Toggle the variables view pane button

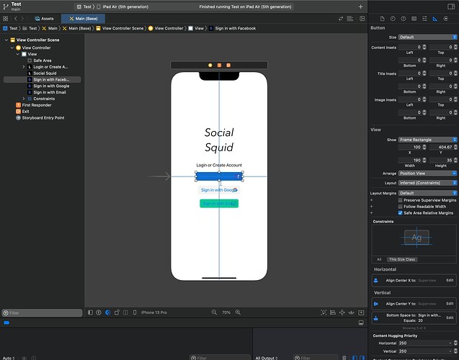[355, 358]
